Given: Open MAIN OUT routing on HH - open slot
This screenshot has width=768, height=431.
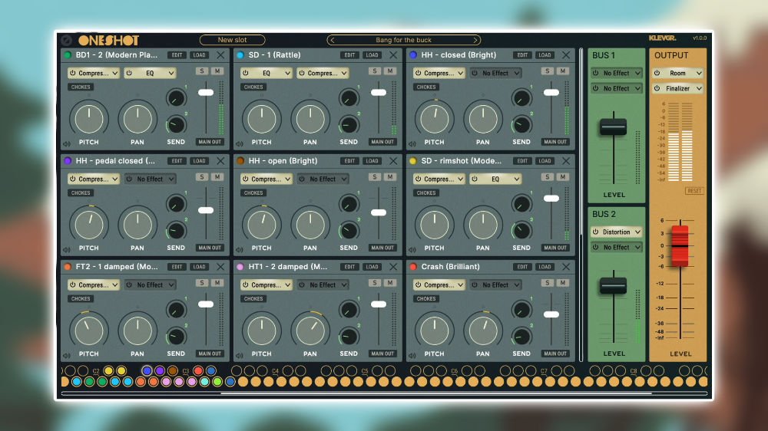Looking at the screenshot, I should (x=382, y=248).
